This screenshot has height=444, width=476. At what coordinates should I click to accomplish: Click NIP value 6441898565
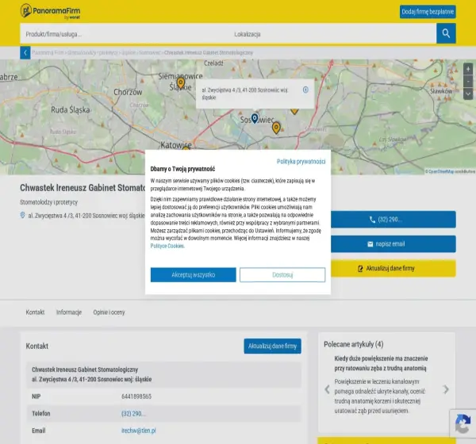(136, 396)
